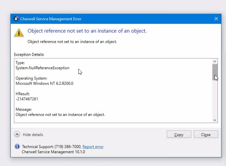Viewport: 226px width, 166px height.
Task: Collapse details using the circular chevron icon
Action: pyautogui.click(x=17, y=135)
